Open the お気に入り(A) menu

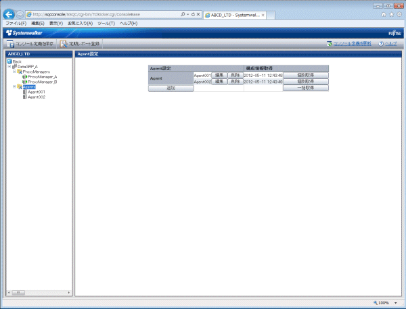81,24
